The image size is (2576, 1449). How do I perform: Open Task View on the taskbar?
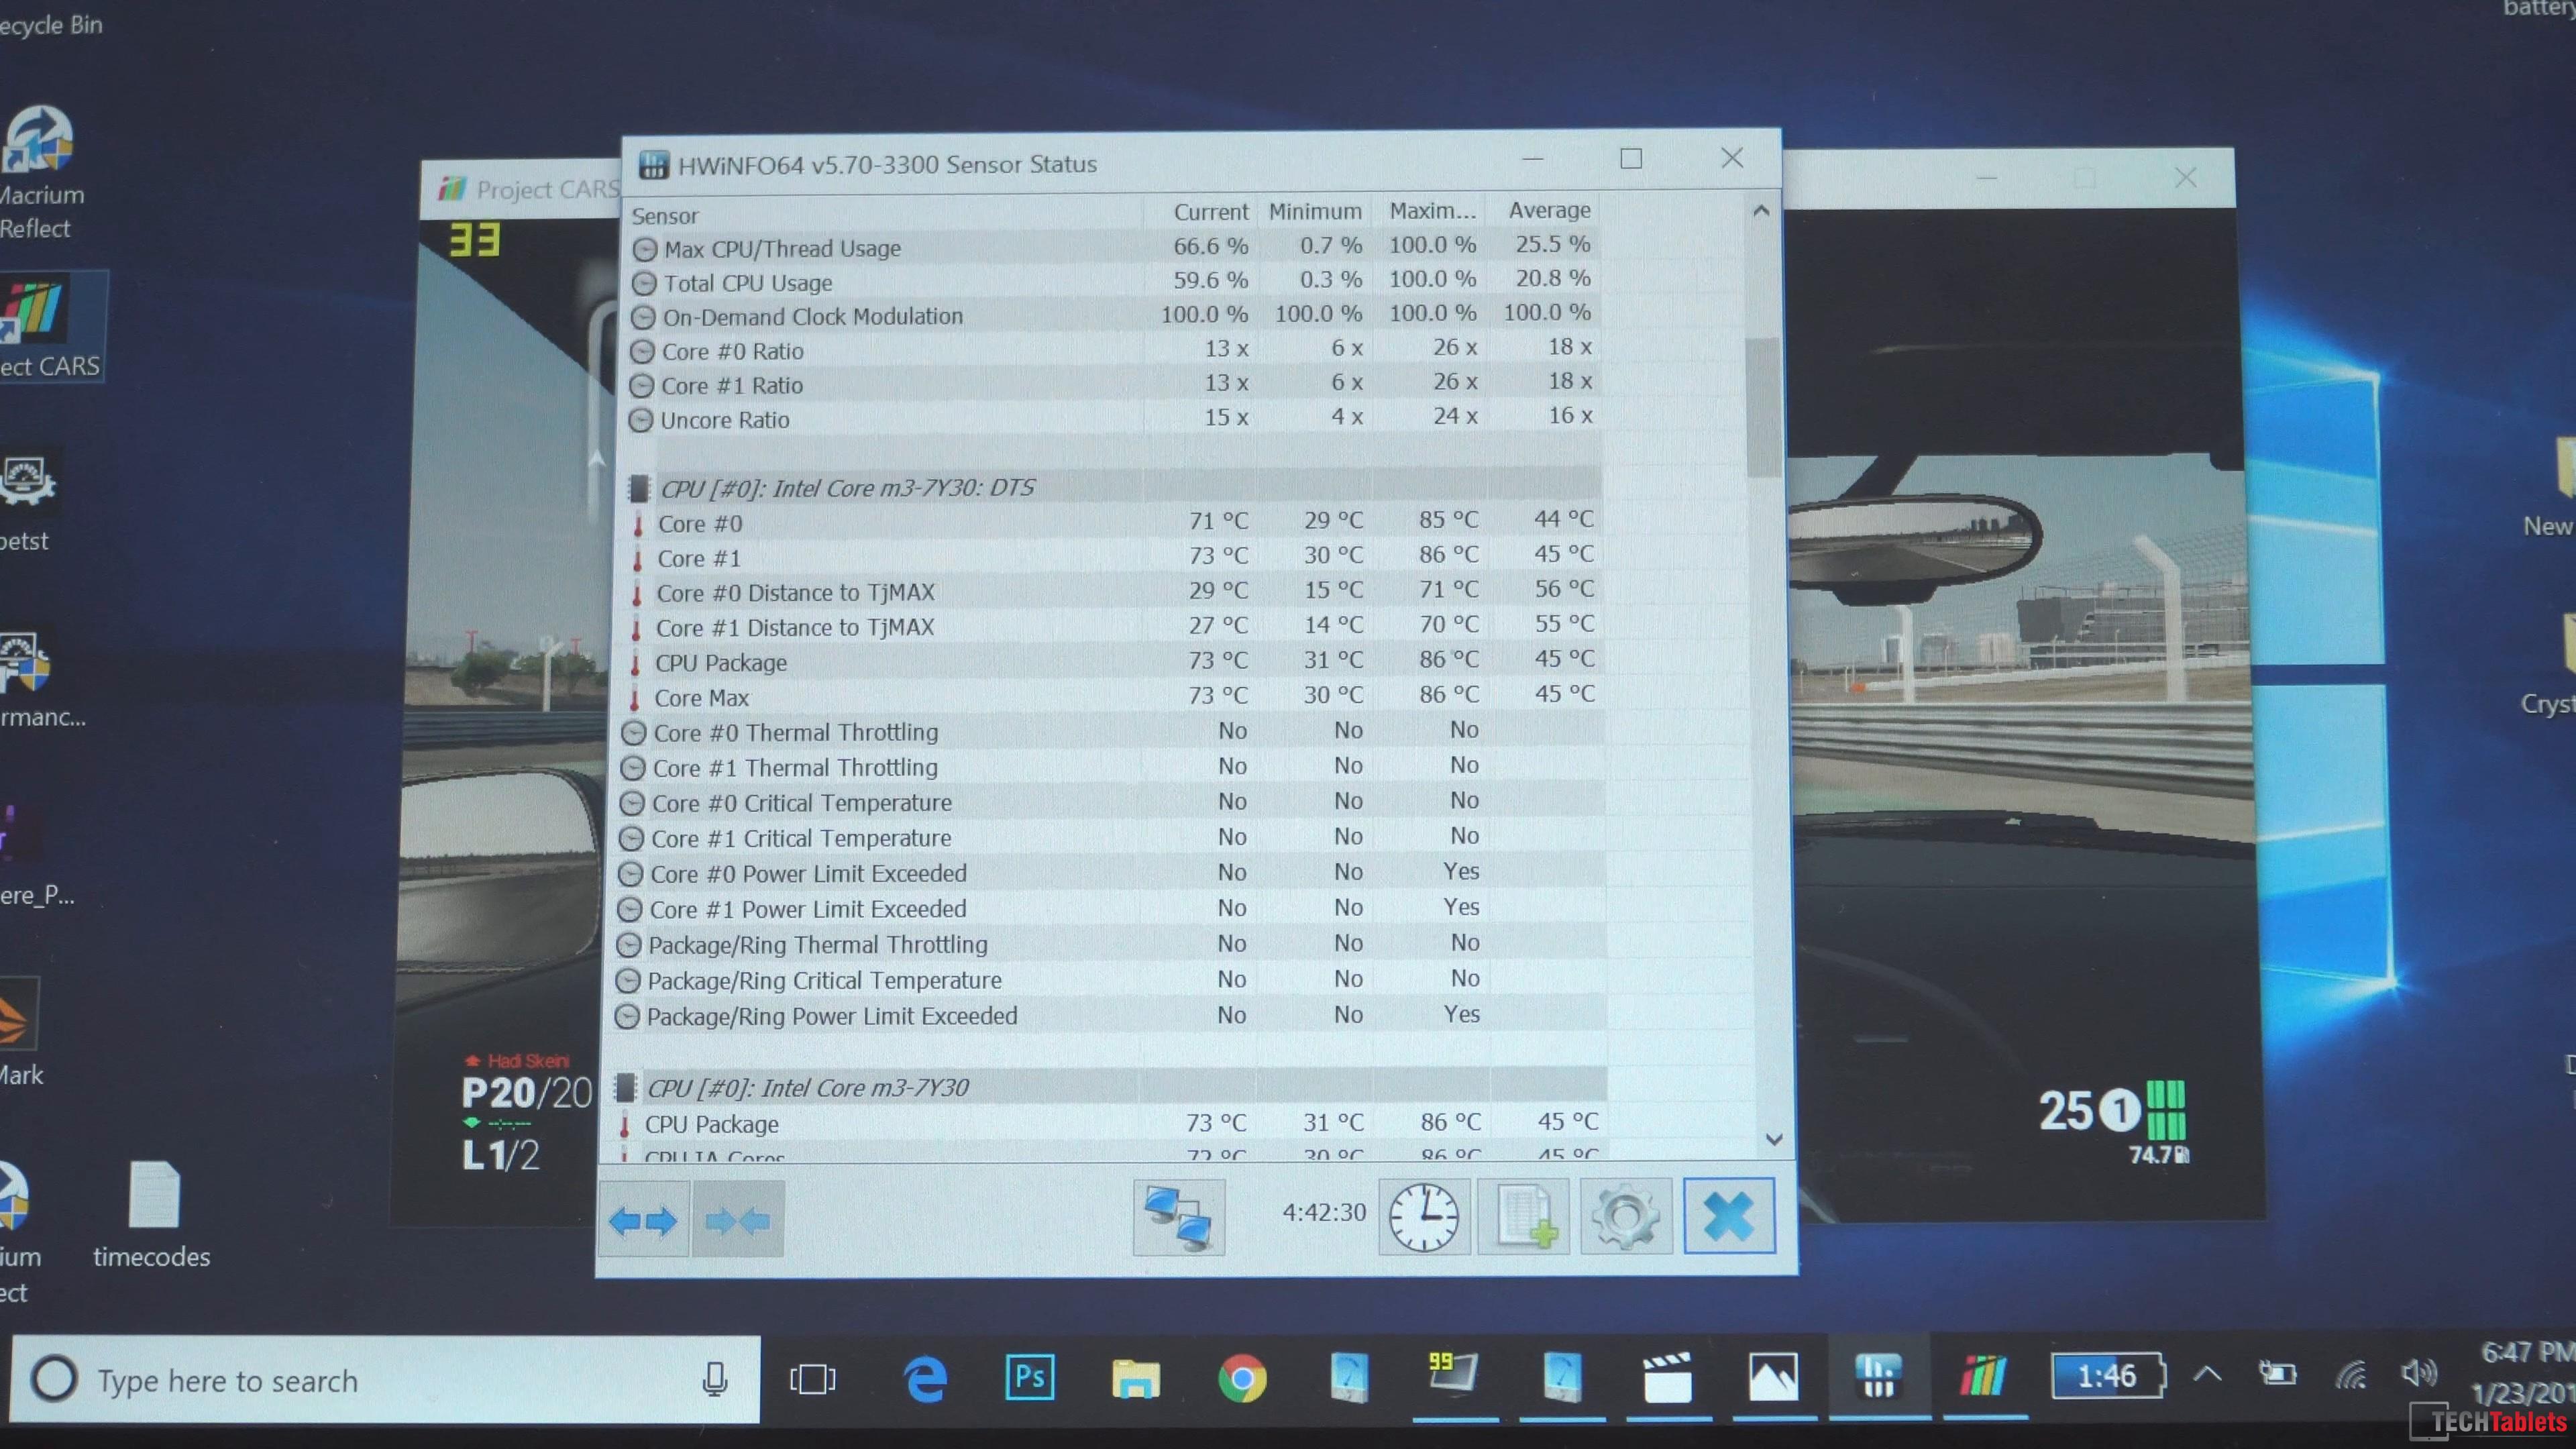point(813,1380)
